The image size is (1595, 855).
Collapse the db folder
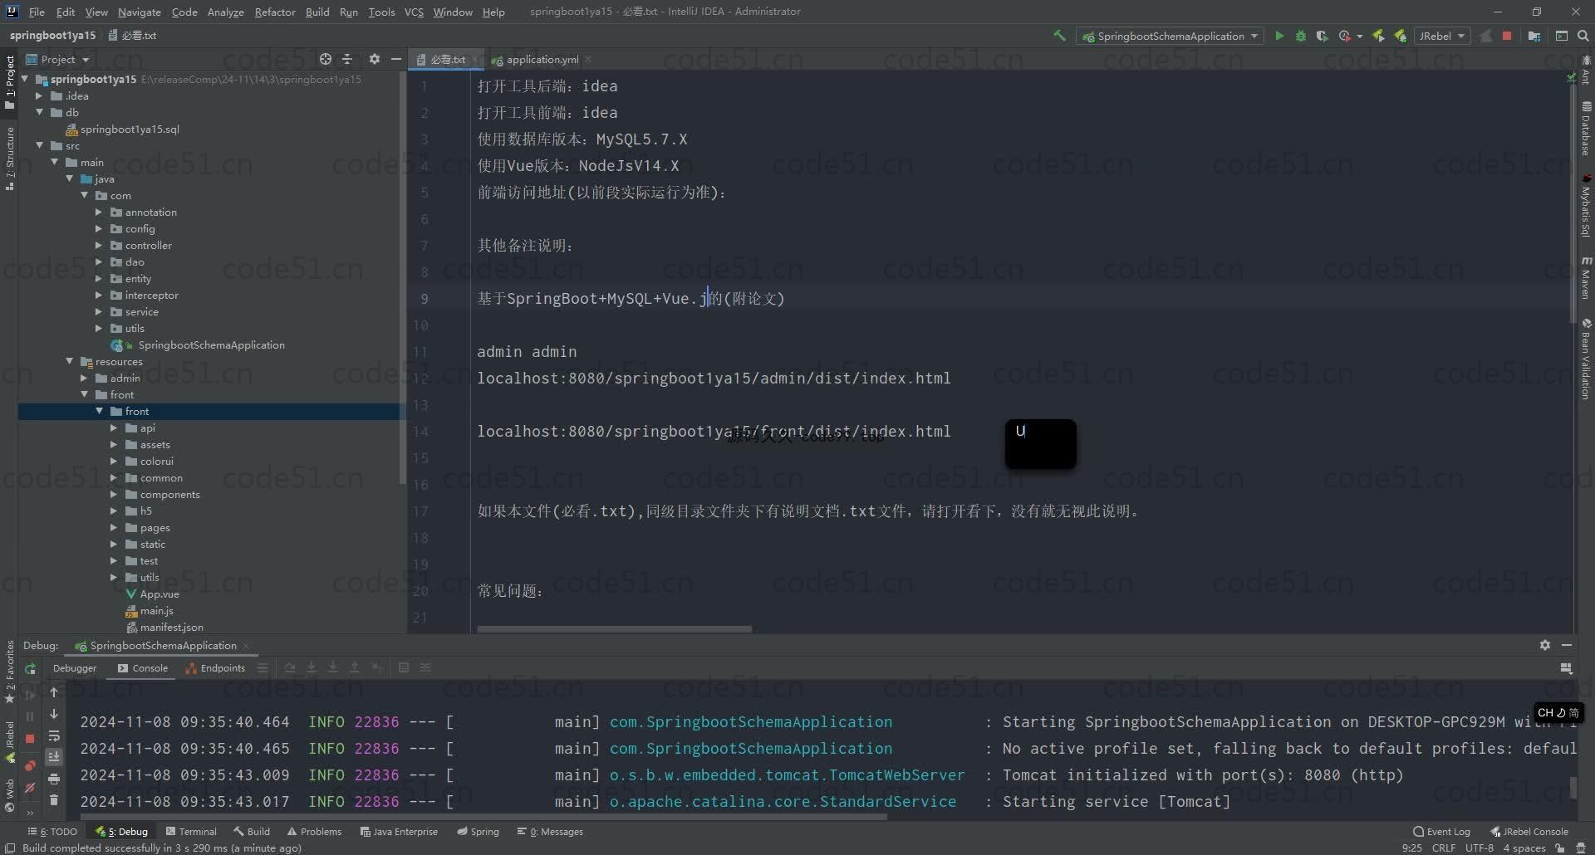click(39, 113)
